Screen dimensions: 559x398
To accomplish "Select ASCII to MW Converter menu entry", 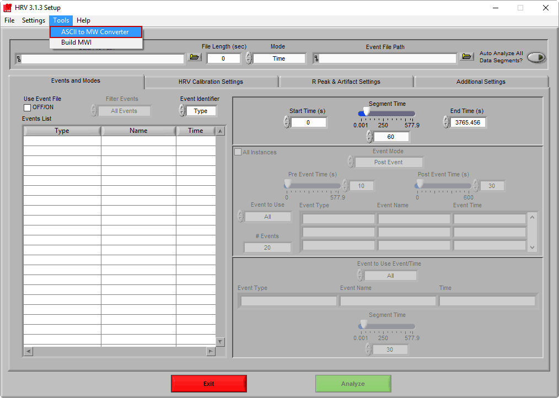I will (95, 32).
